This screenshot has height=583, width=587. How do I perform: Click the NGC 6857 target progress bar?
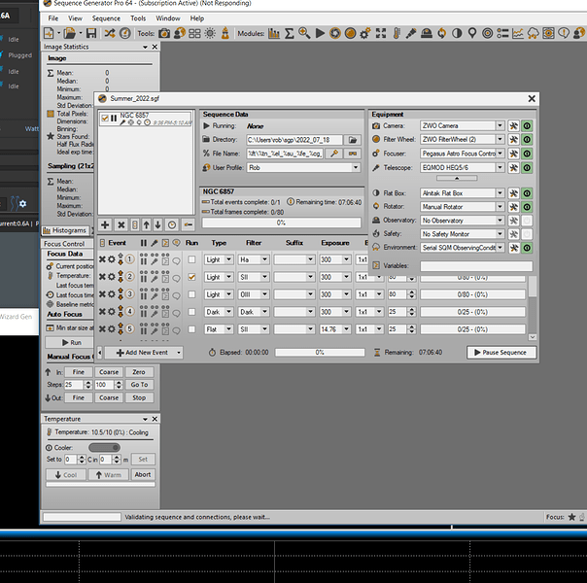282,223
